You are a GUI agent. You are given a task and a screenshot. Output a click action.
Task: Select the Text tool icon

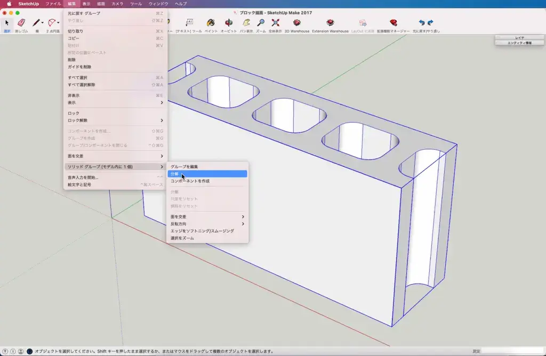tap(189, 23)
